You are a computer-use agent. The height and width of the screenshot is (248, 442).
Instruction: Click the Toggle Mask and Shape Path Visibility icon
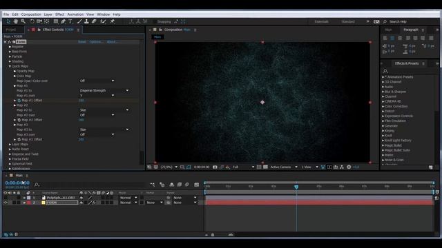pyautogui.click(x=189, y=167)
